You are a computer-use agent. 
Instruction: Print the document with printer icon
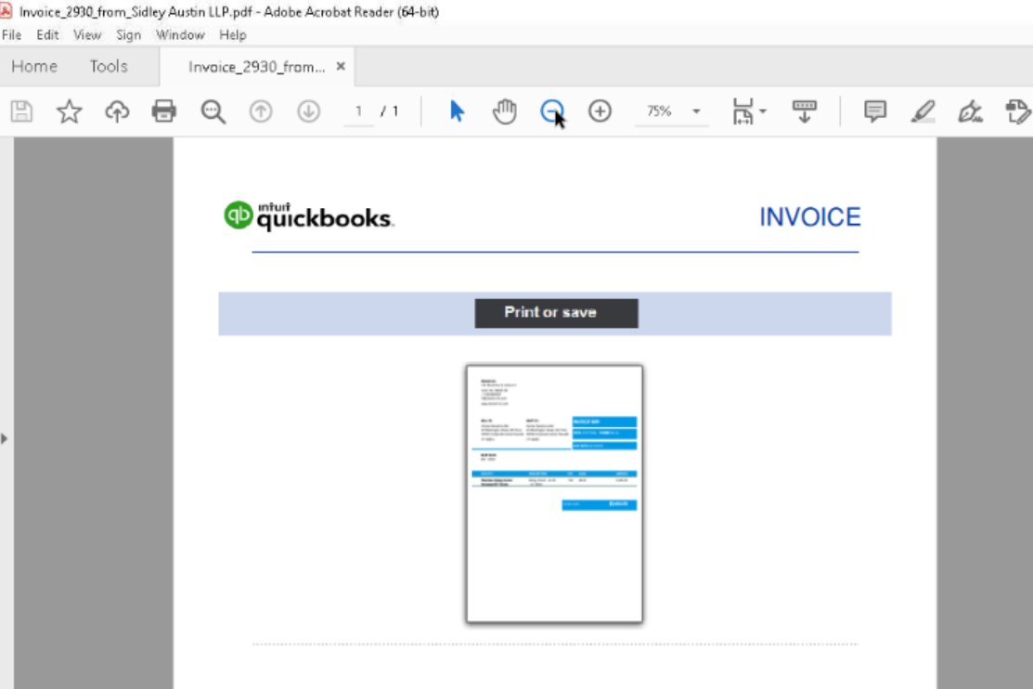[164, 110]
